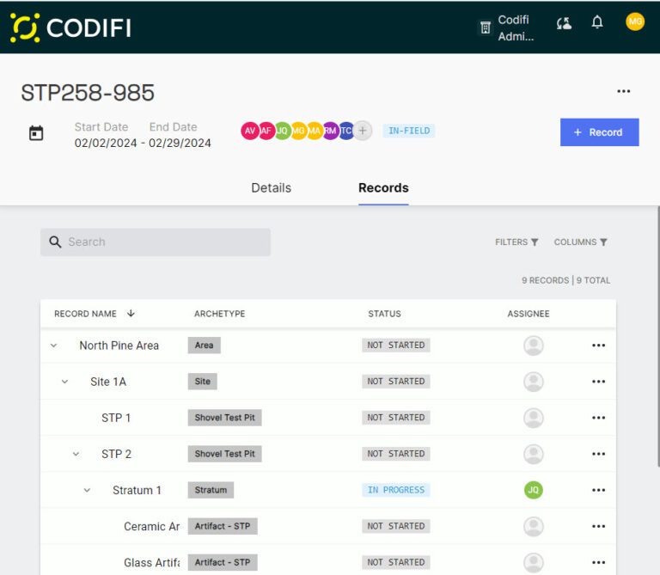Image resolution: width=660 pixels, height=575 pixels.
Task: Add team member with plus circle
Action: pyautogui.click(x=363, y=131)
